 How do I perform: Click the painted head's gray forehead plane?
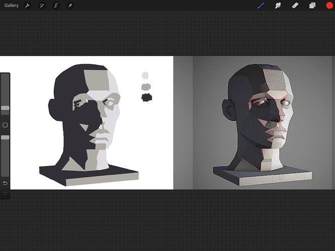[97, 80]
